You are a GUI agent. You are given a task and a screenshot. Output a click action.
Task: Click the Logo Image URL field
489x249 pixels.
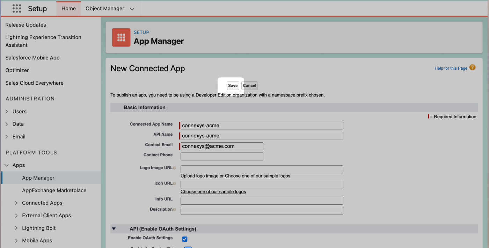(262, 169)
